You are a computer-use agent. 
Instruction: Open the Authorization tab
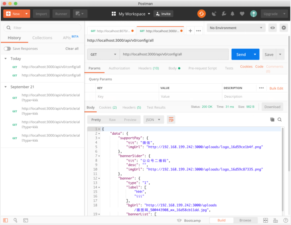click(x=119, y=68)
